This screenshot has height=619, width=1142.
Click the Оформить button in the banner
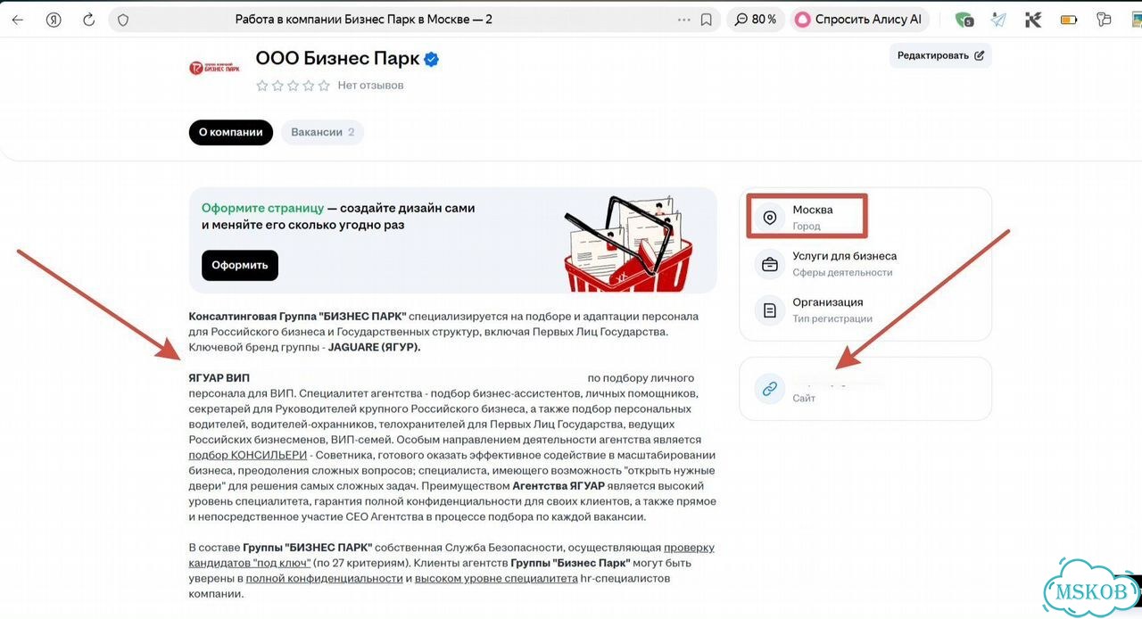coord(240,265)
